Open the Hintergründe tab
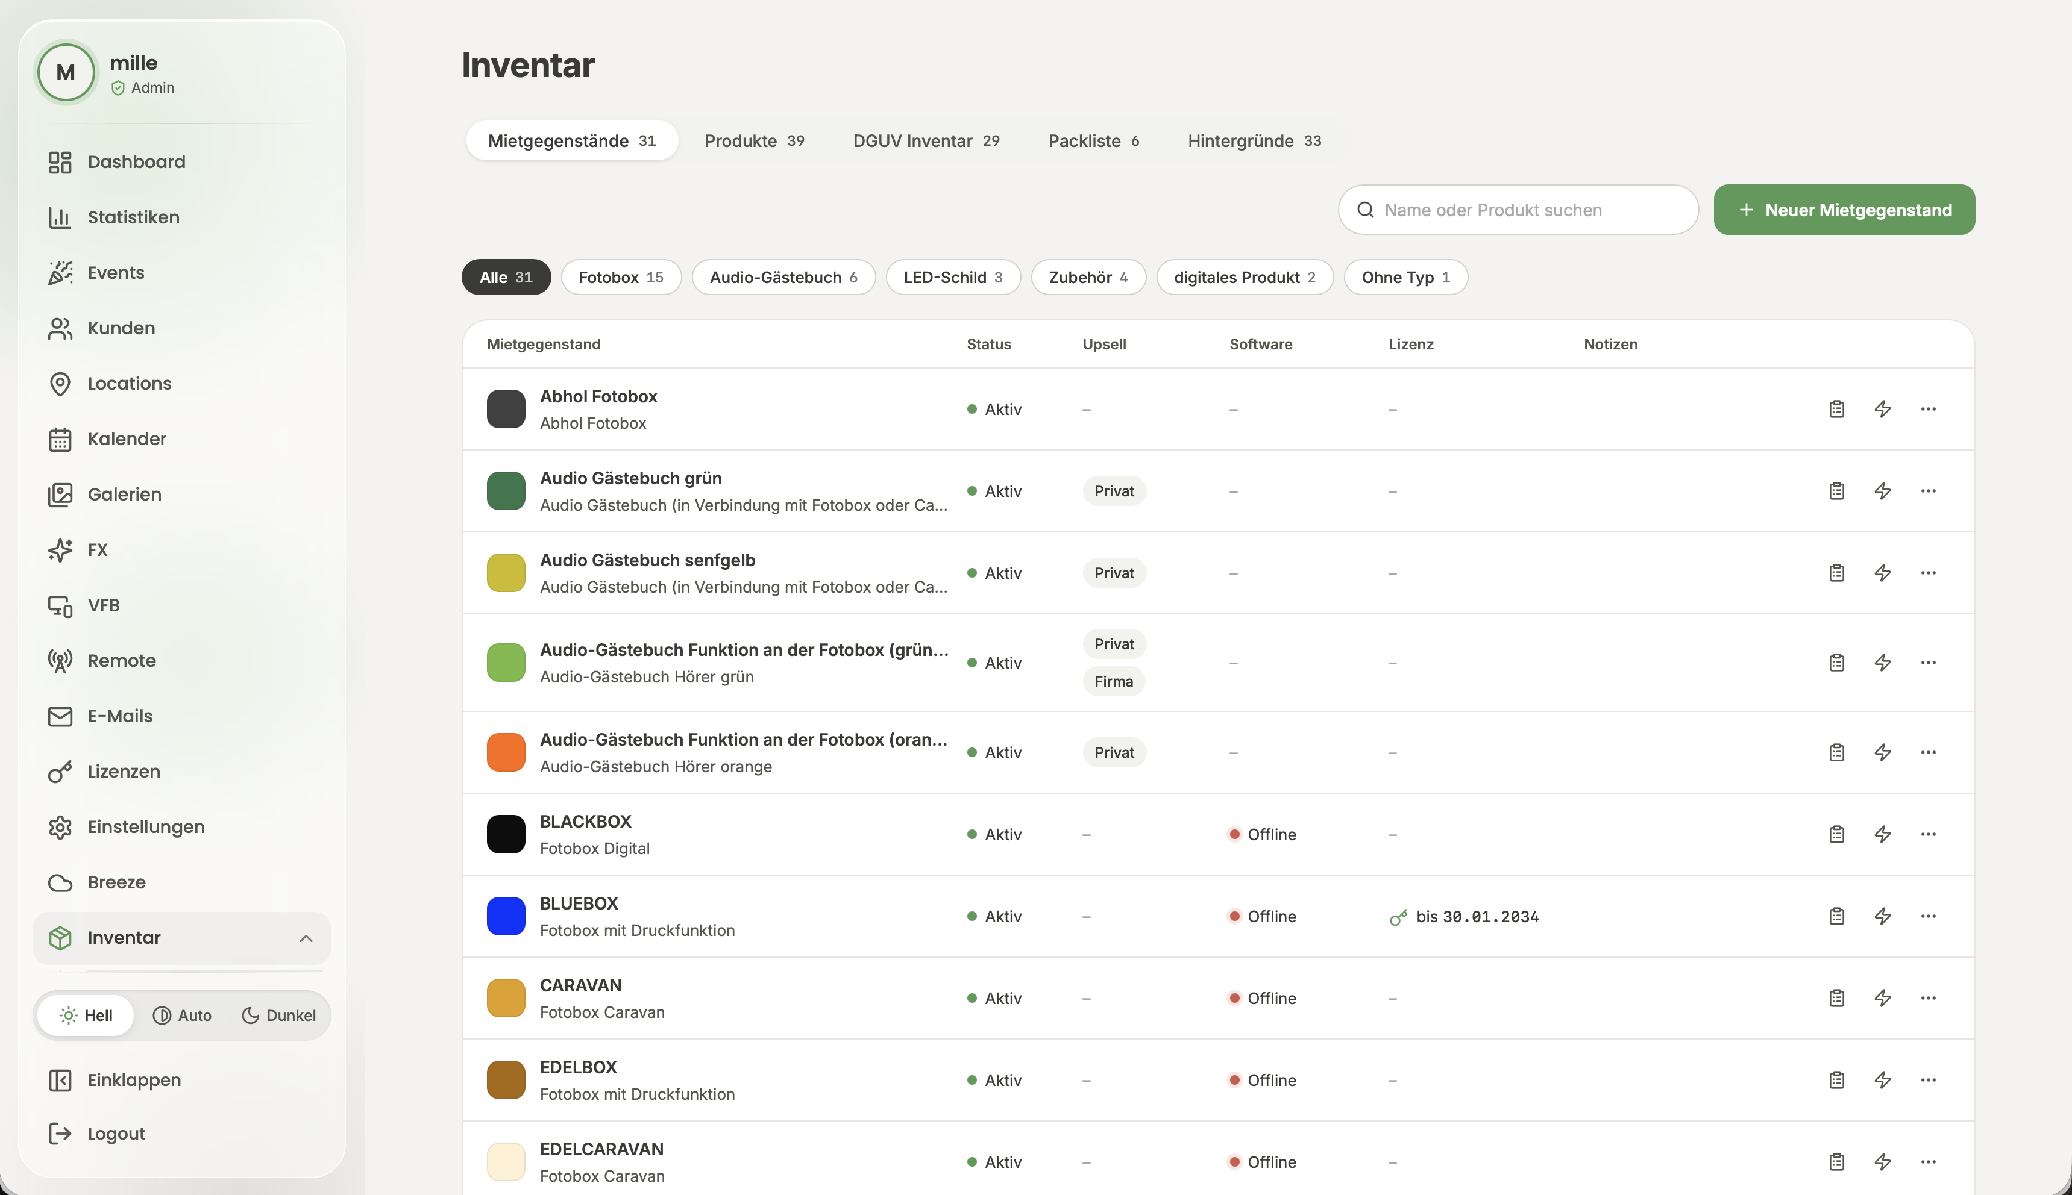Screen dimensions: 2072x1195 tap(1254, 140)
